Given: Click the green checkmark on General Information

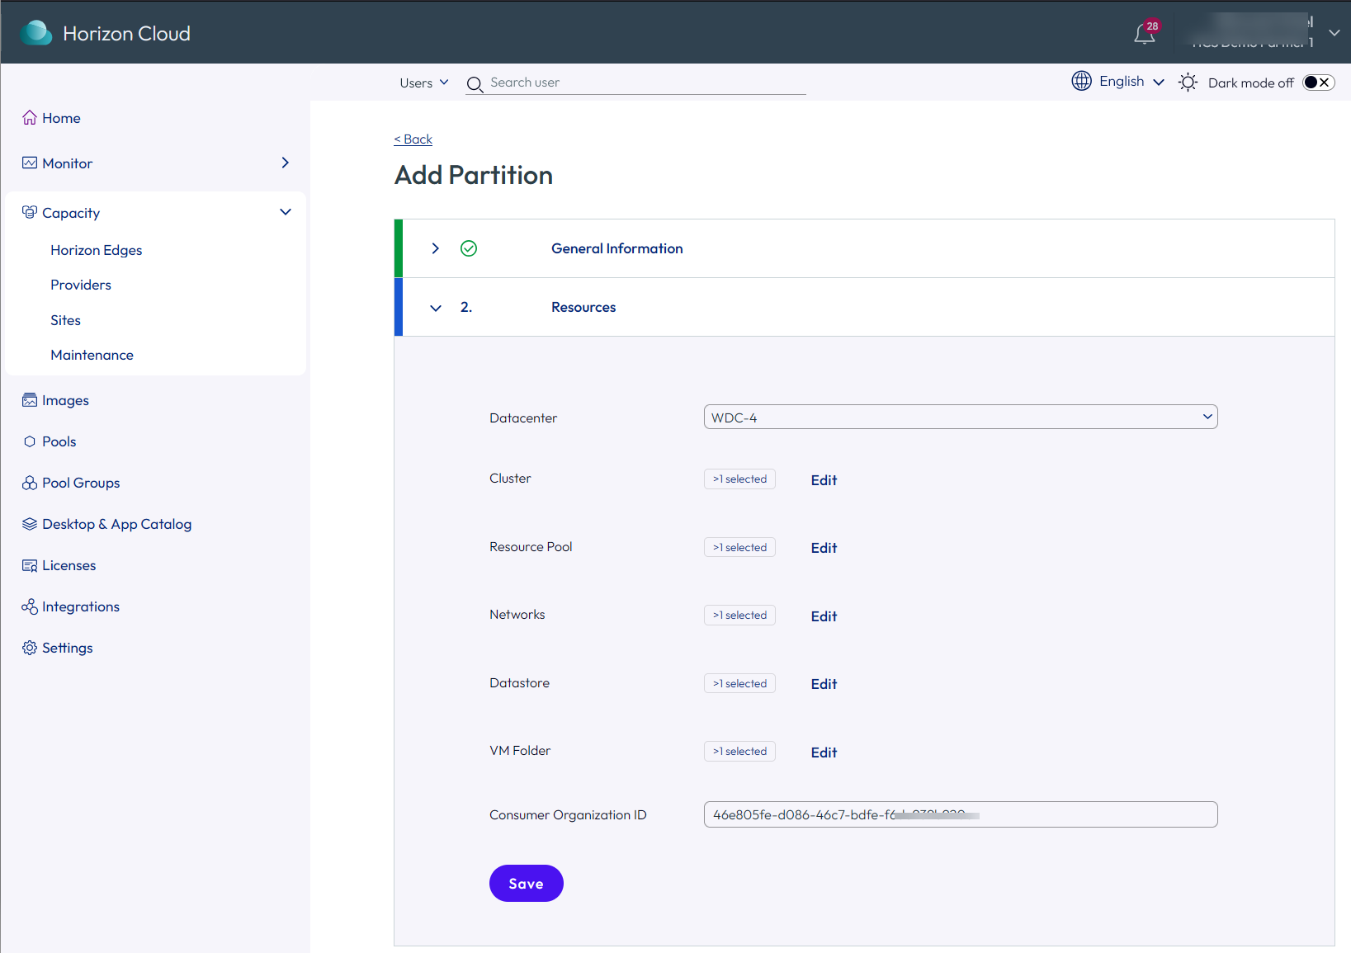Looking at the screenshot, I should tap(469, 248).
